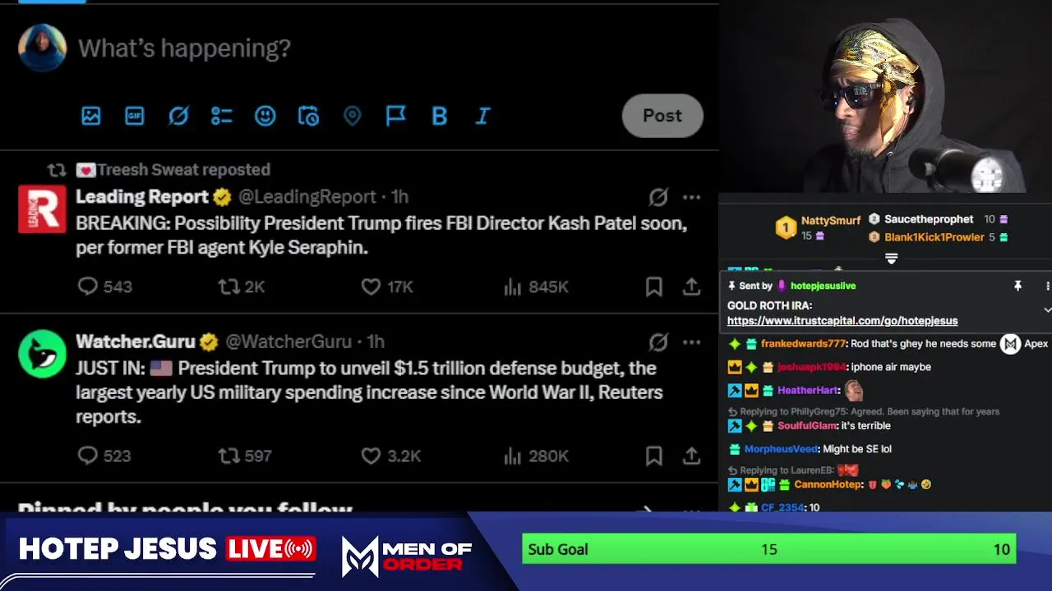The width and height of the screenshot is (1052, 591).
Task: Like the Leading Report post
Action: click(371, 286)
